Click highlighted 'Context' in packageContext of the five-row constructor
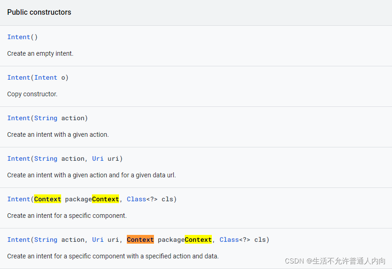The width and height of the screenshot is (392, 269). (106, 199)
